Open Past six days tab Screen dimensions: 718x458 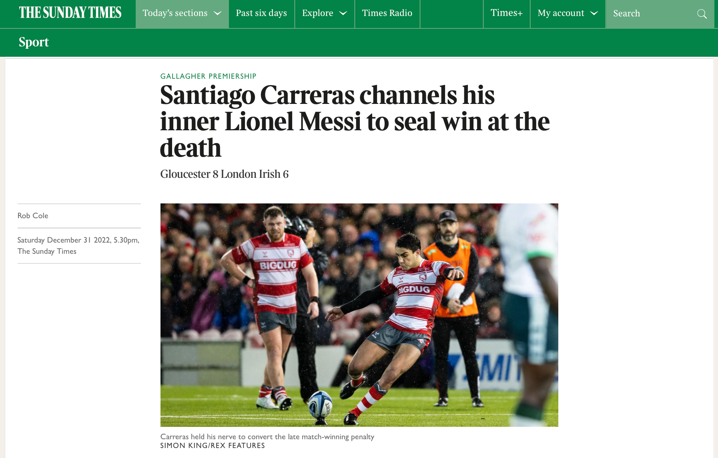tap(261, 14)
